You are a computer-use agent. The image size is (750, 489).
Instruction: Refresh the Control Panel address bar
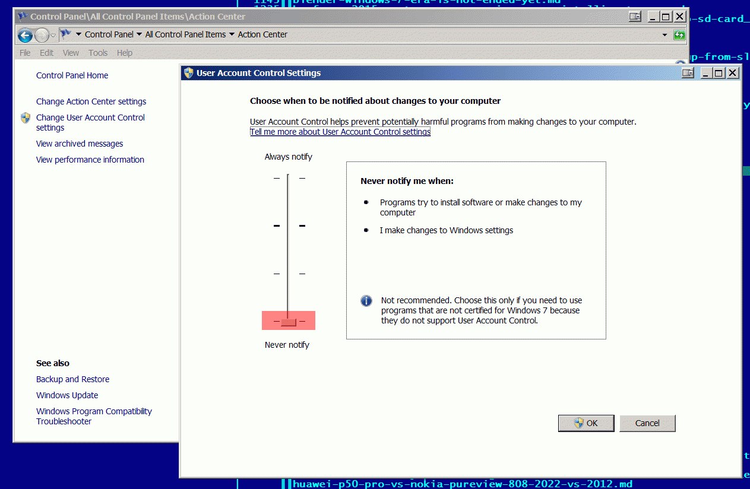coord(680,35)
